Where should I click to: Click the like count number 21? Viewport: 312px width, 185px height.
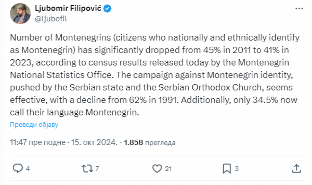pyautogui.click(x=168, y=169)
